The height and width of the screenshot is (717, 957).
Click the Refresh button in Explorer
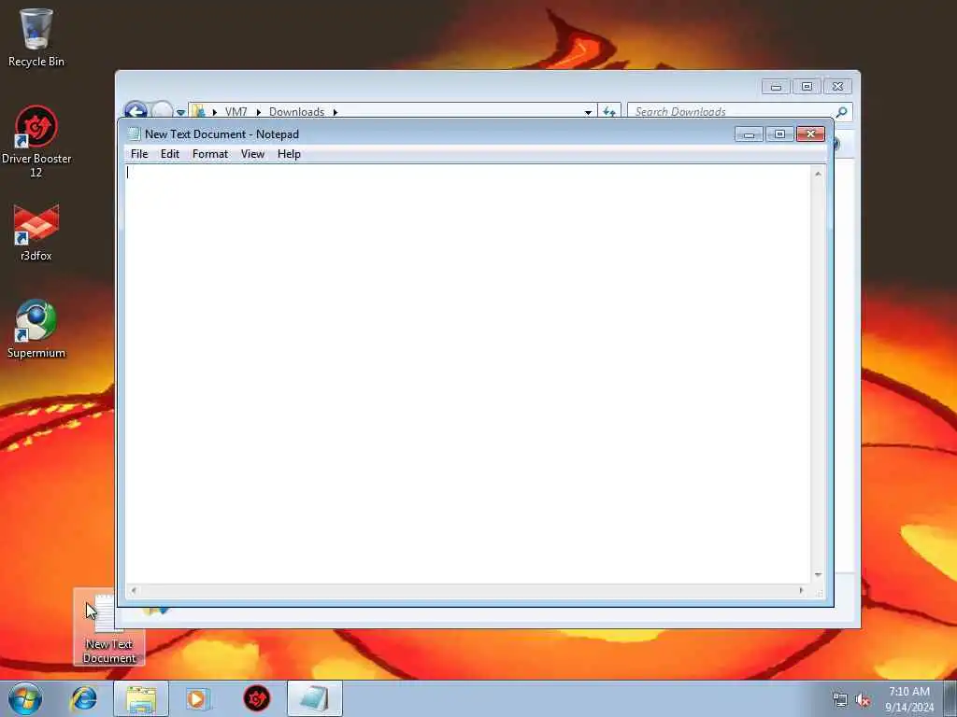pos(609,112)
